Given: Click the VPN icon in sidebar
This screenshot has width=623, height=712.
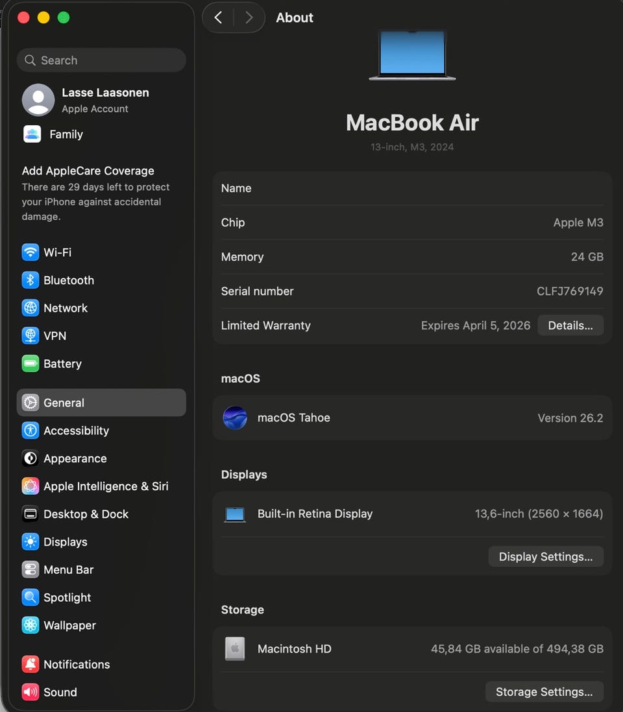Looking at the screenshot, I should [31, 335].
